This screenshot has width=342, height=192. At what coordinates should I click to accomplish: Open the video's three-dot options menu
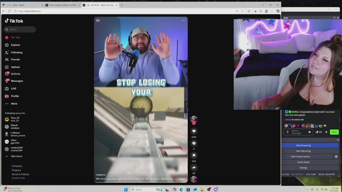[183, 20]
